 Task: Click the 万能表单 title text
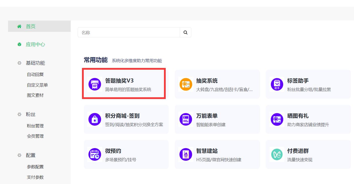click(x=207, y=116)
